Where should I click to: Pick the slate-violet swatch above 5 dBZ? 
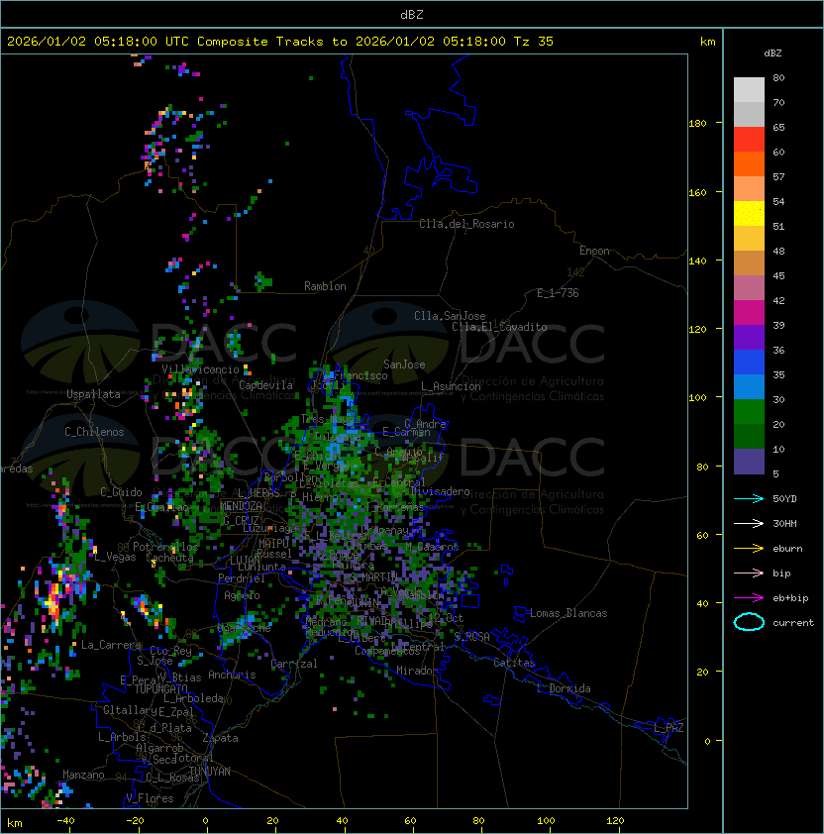click(749, 462)
